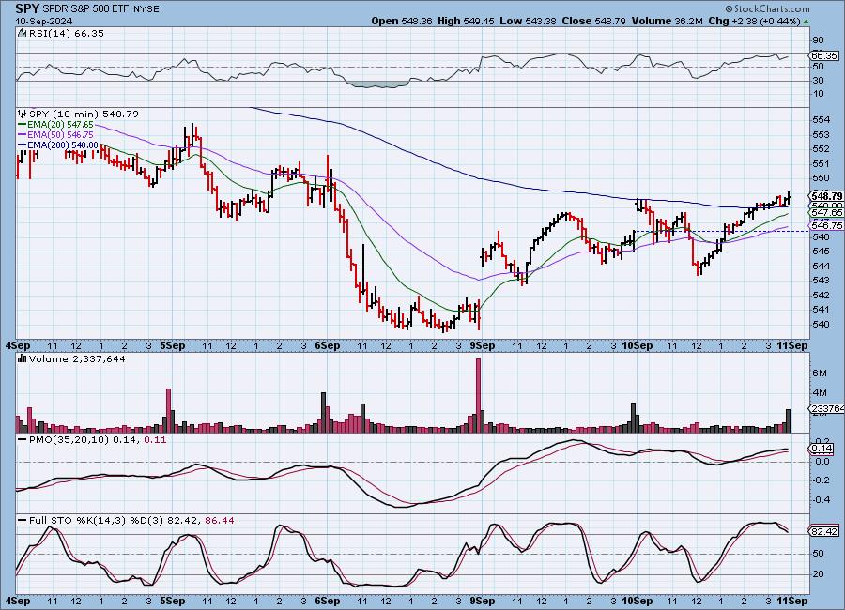The image size is (845, 610).
Task: Click the SPY ticker symbol in the header
Action: coord(27,8)
